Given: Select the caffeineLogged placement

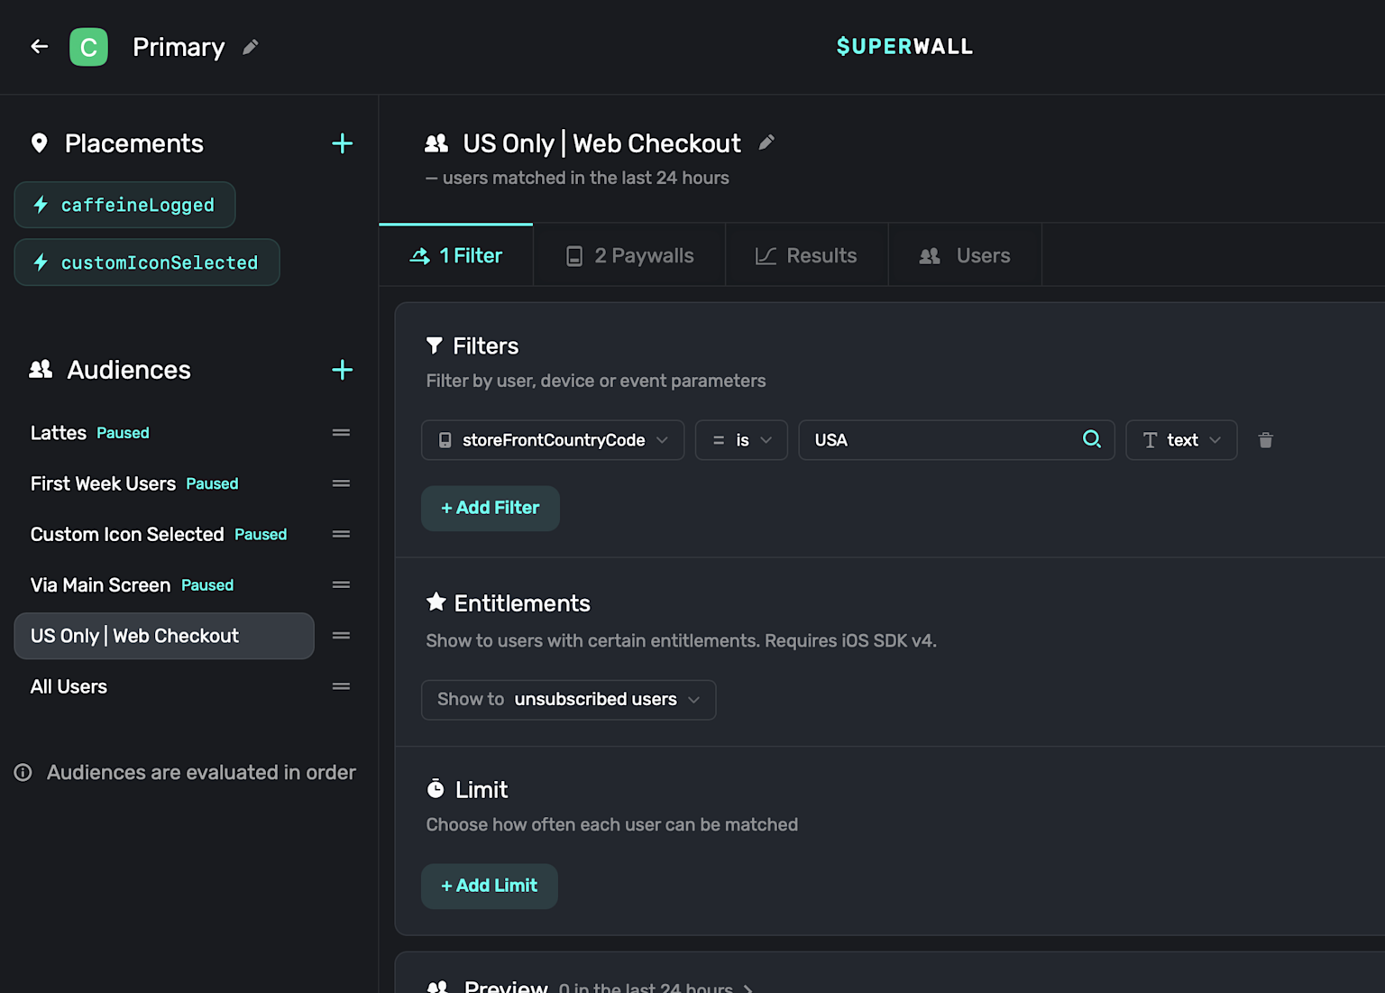Looking at the screenshot, I should coord(124,206).
